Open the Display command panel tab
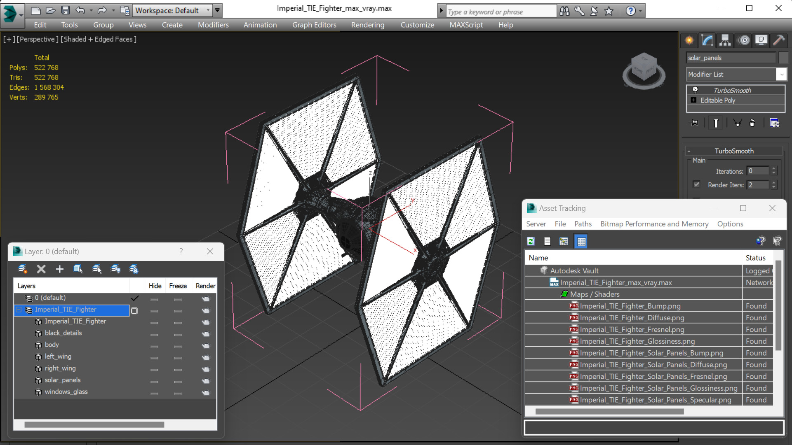This screenshot has height=445, width=792. [x=761, y=40]
